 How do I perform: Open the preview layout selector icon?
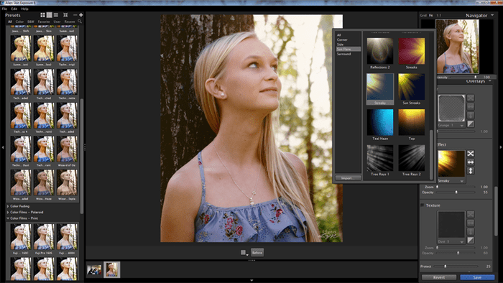(244, 253)
